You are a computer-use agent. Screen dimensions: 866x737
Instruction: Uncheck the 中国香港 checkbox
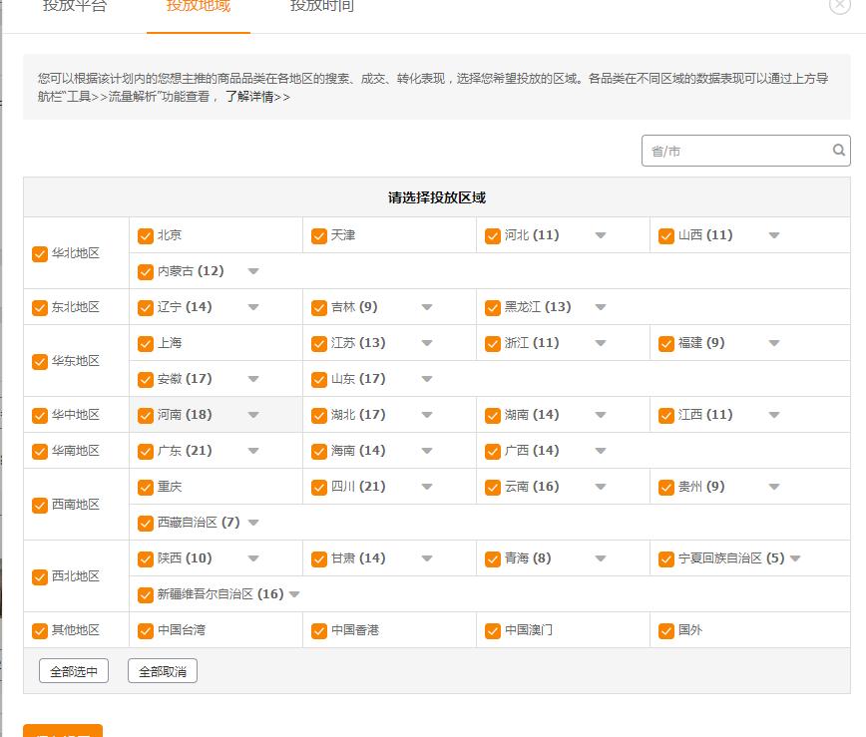[x=319, y=629]
